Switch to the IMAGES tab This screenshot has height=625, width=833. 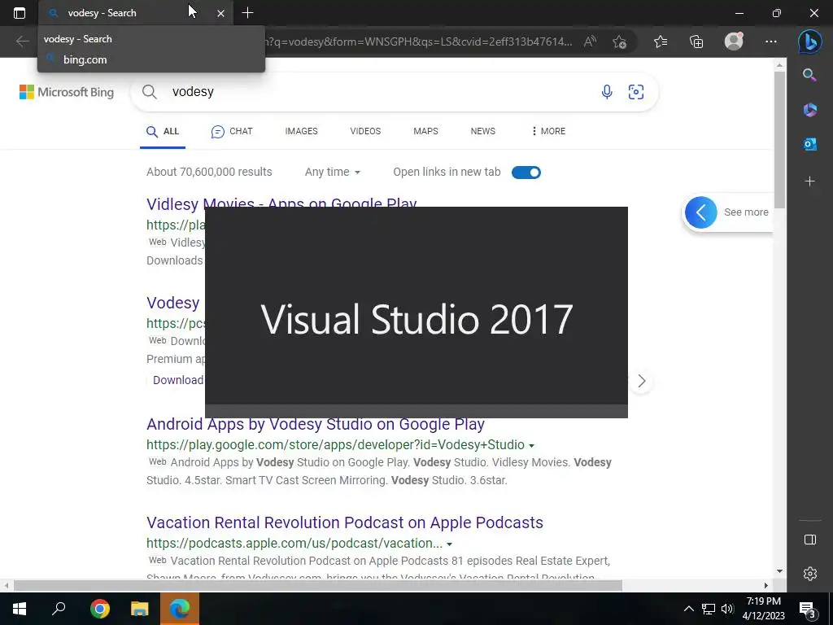[x=301, y=131]
